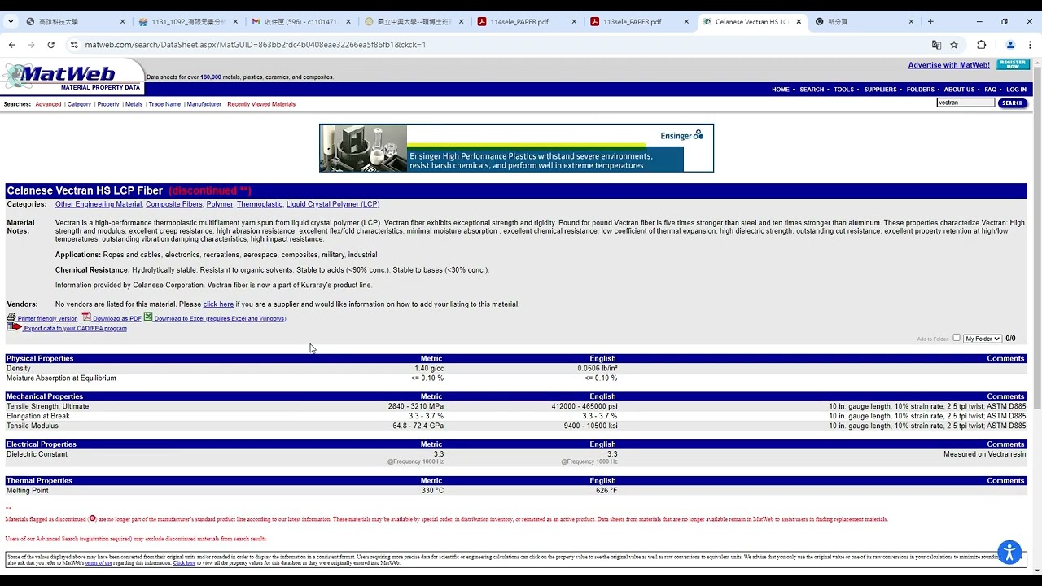Click the 'terms of use' link in disclaimer
The width and height of the screenshot is (1042, 586).
[99, 562]
